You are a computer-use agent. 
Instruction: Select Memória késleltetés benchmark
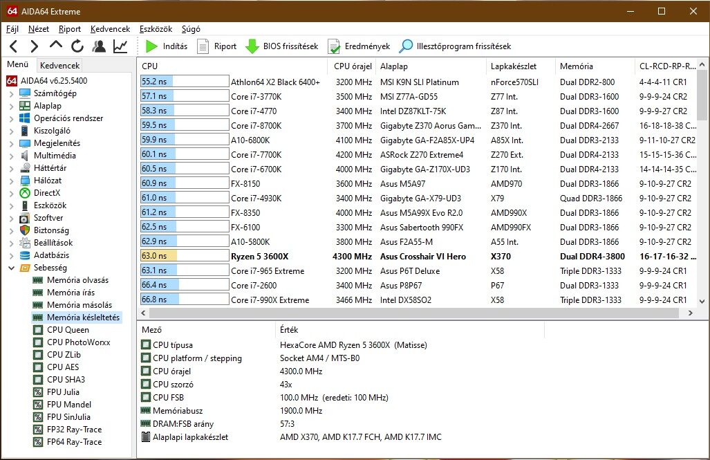(x=84, y=318)
